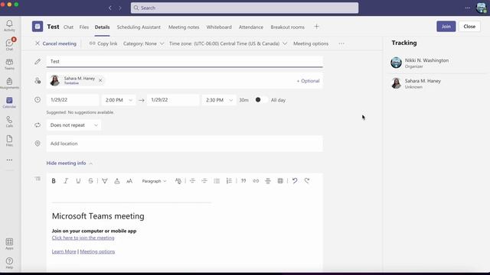Open the Learn More link
The image size is (490, 275).
64,251
